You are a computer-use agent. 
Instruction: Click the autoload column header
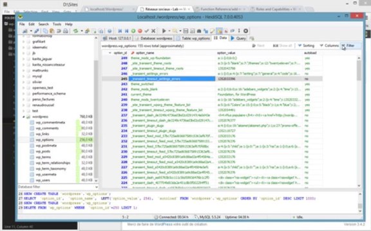click(x=312, y=53)
